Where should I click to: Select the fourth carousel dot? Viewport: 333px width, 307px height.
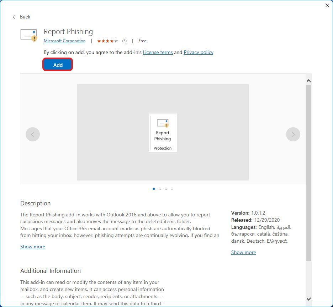tap(172, 189)
